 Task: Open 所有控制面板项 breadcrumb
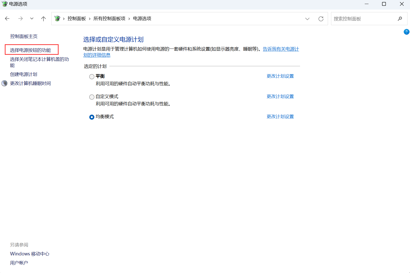pyautogui.click(x=109, y=19)
